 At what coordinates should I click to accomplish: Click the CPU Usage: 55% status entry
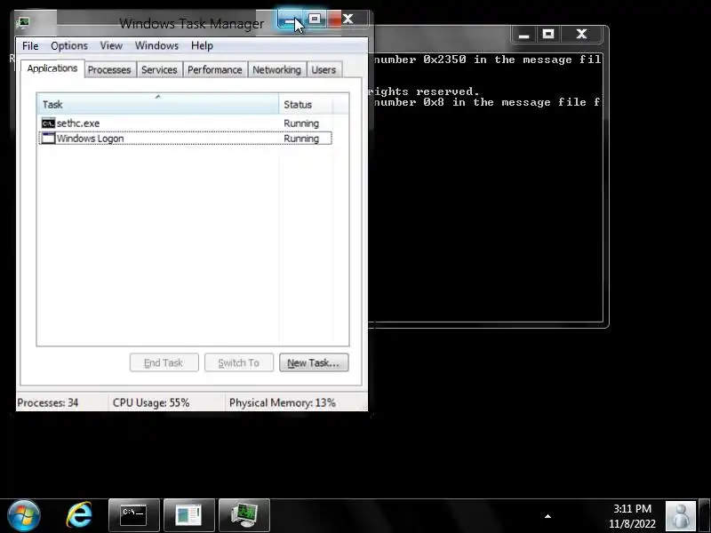(151, 402)
